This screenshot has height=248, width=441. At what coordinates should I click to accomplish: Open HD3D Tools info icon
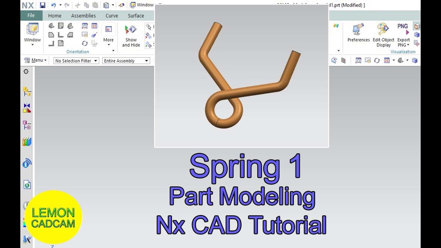(27, 163)
